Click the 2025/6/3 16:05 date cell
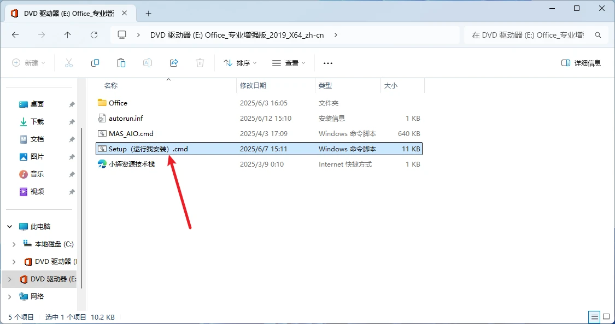Image resolution: width=615 pixels, height=324 pixels. 263,103
